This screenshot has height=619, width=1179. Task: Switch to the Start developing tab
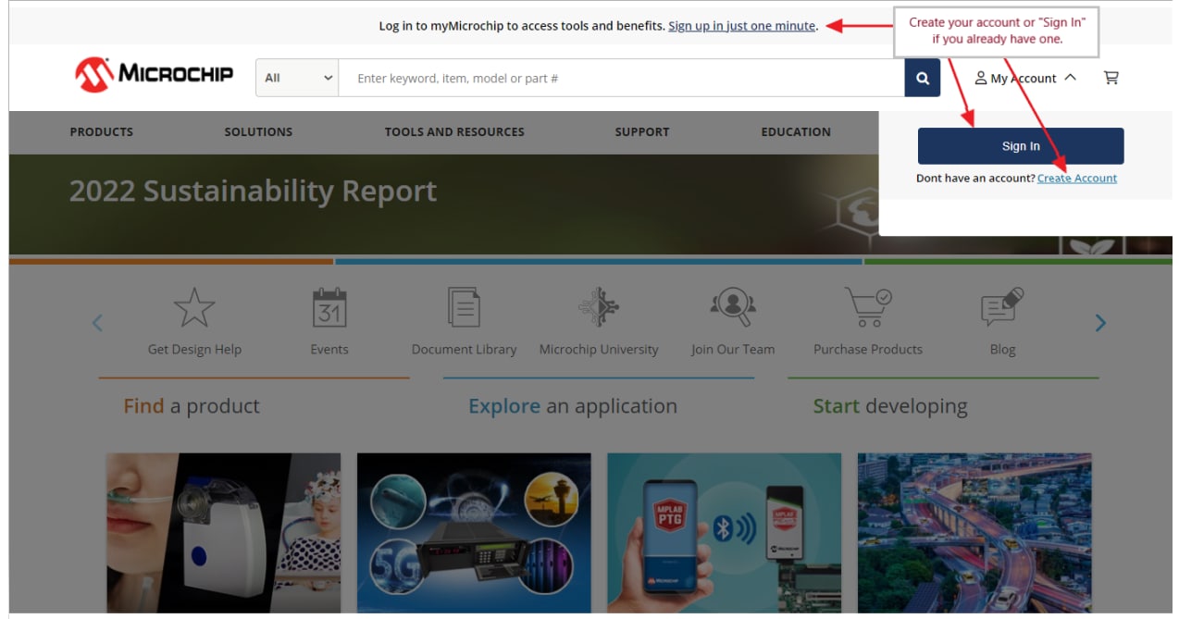[889, 405]
